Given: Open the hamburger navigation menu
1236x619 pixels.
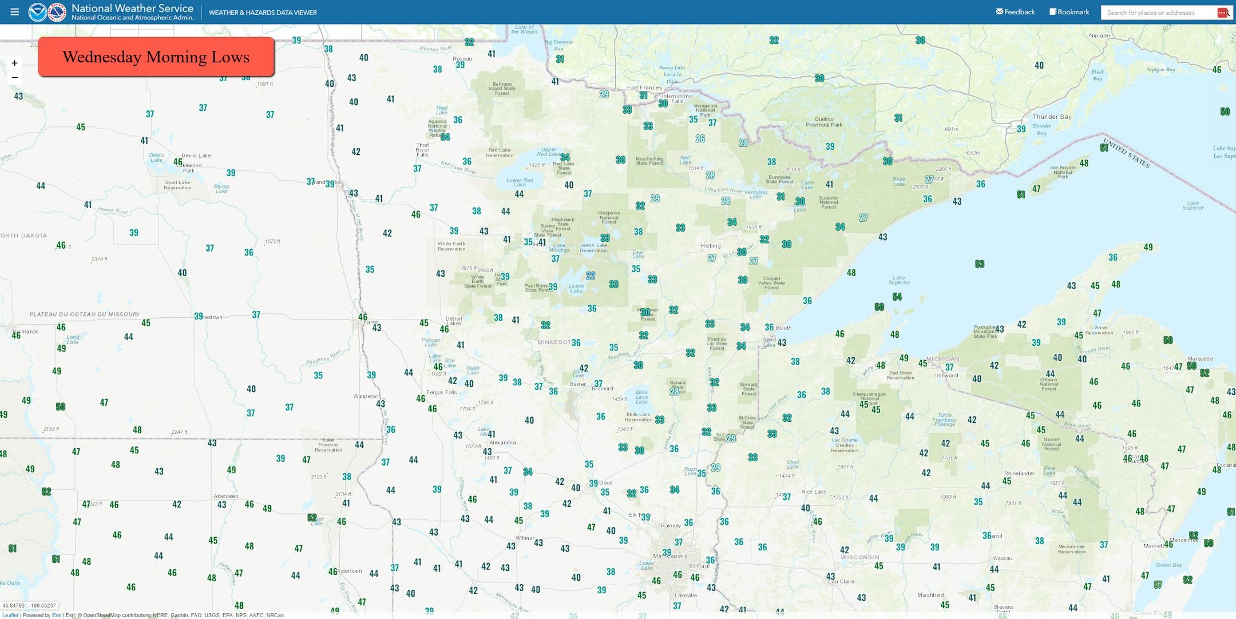Looking at the screenshot, I should pos(14,12).
